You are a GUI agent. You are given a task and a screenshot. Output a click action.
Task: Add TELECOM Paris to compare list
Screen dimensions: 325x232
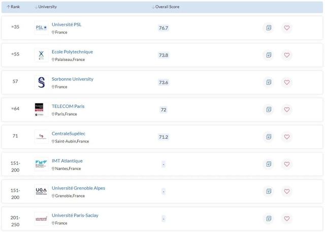(x=268, y=109)
